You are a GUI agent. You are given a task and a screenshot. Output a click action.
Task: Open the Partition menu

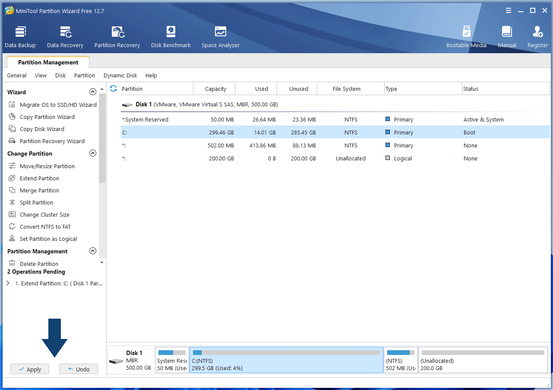(84, 75)
